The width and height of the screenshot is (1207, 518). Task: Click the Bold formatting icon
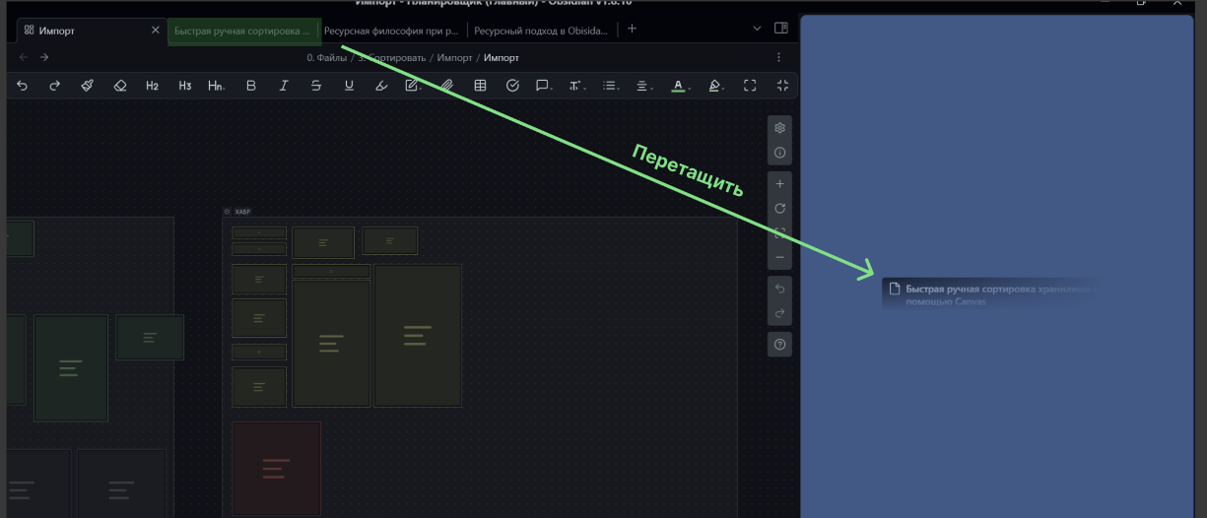251,86
